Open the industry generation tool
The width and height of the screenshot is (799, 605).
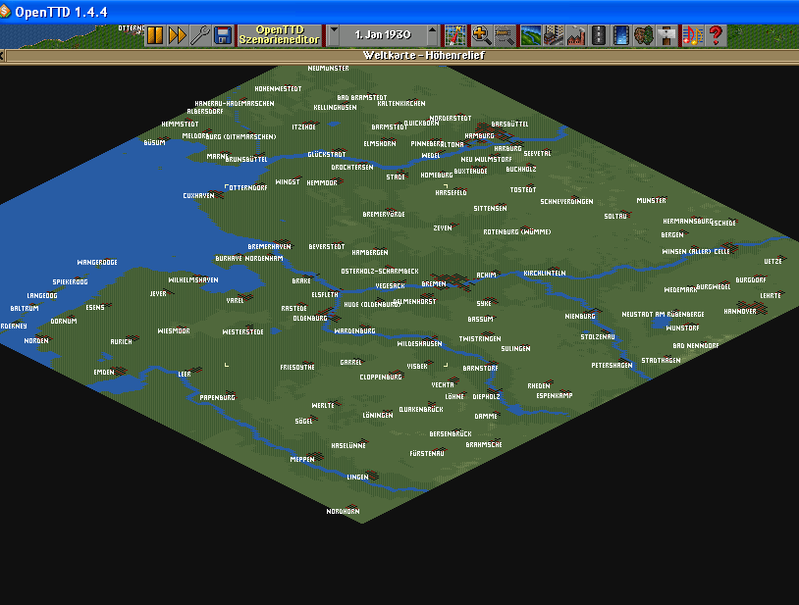(575, 35)
